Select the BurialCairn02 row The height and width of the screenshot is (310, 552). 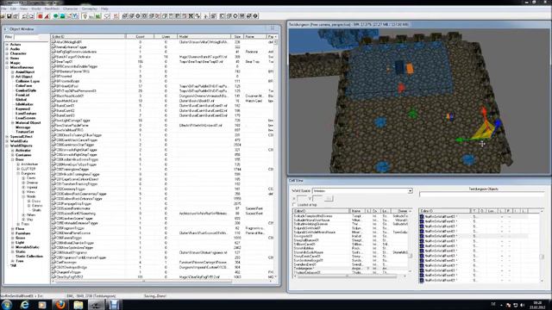coord(162,110)
